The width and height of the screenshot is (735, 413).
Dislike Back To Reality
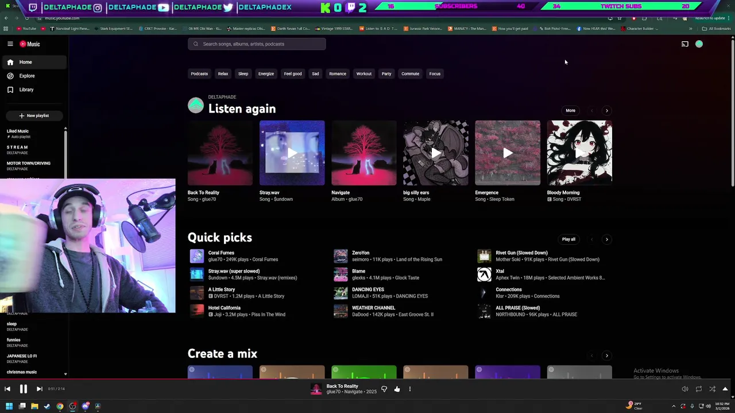(384, 389)
